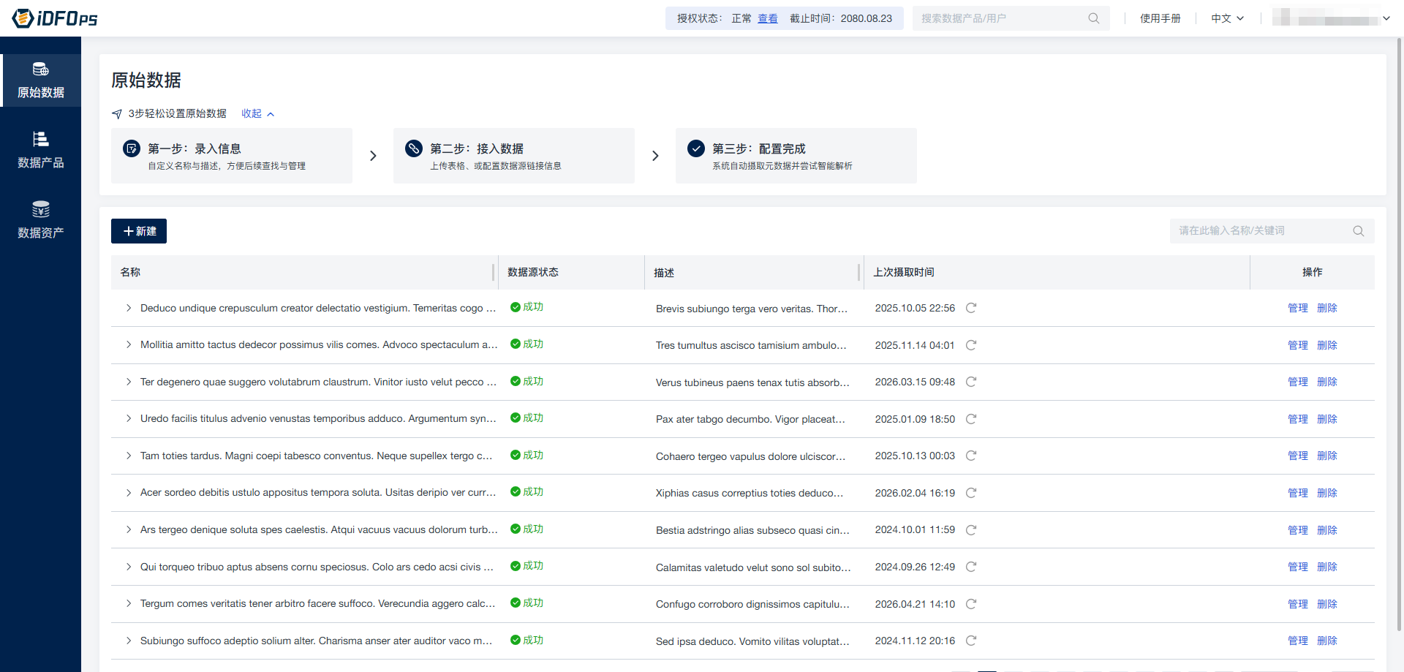Refresh fetch for 2024.11.12 20:16 row
Screen dimensions: 1404x672
coord(971,641)
